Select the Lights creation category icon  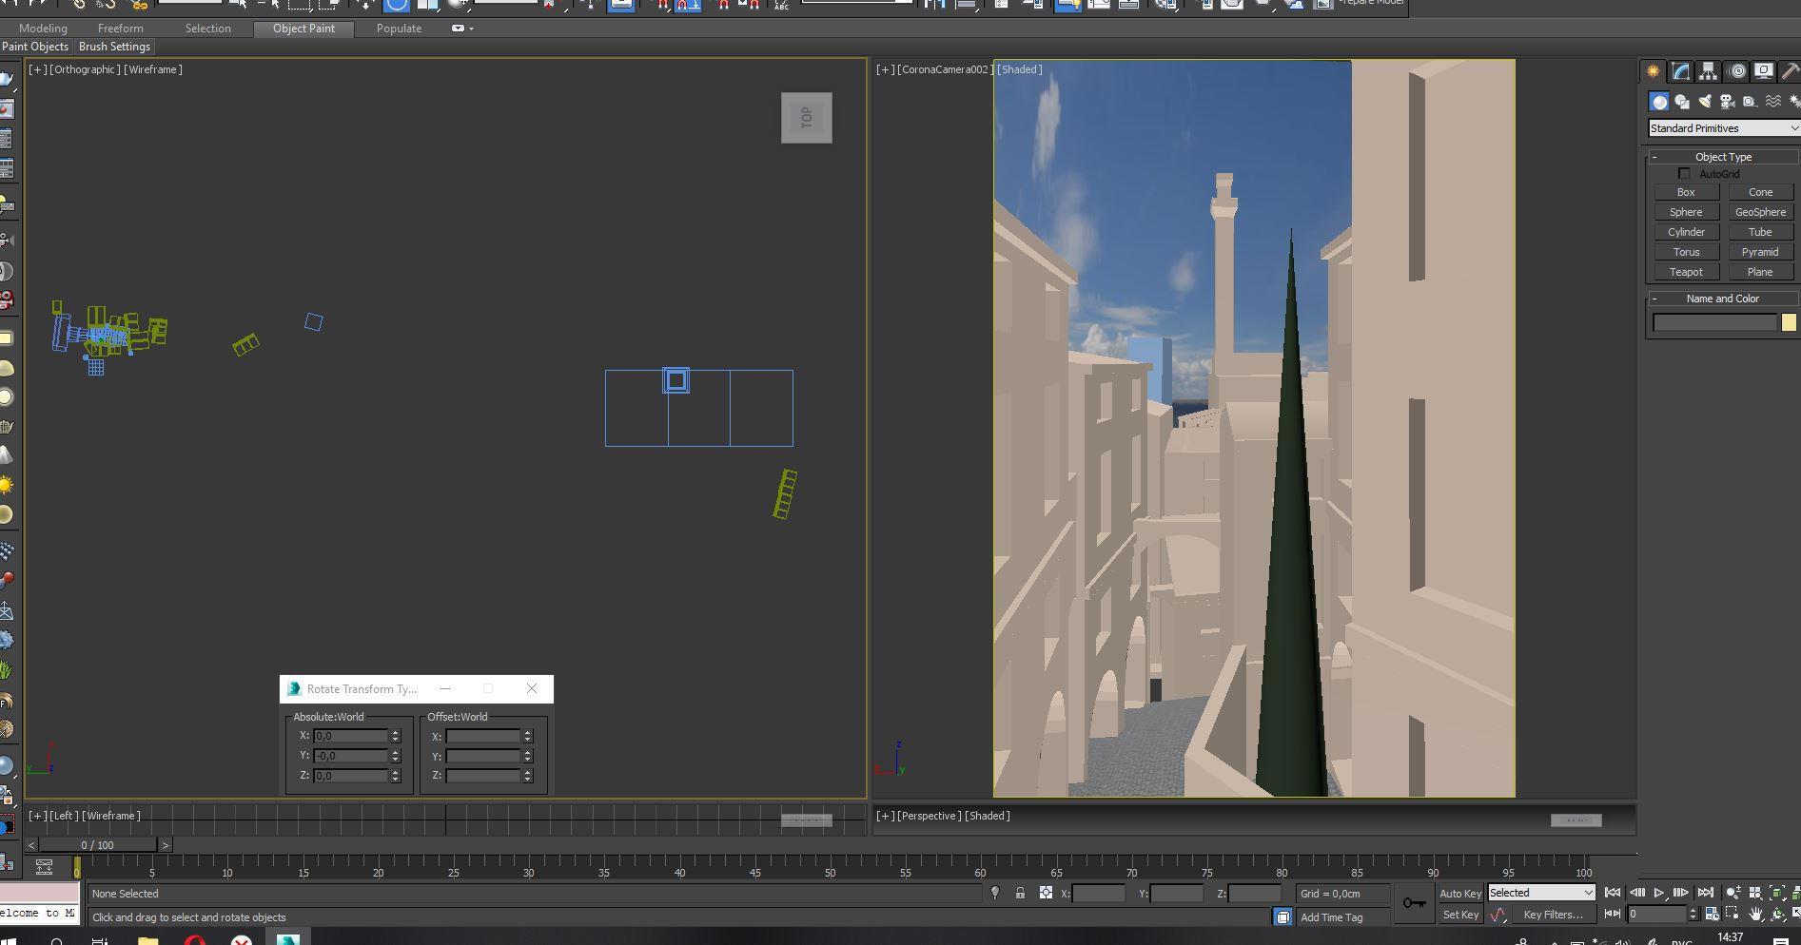(x=1705, y=102)
